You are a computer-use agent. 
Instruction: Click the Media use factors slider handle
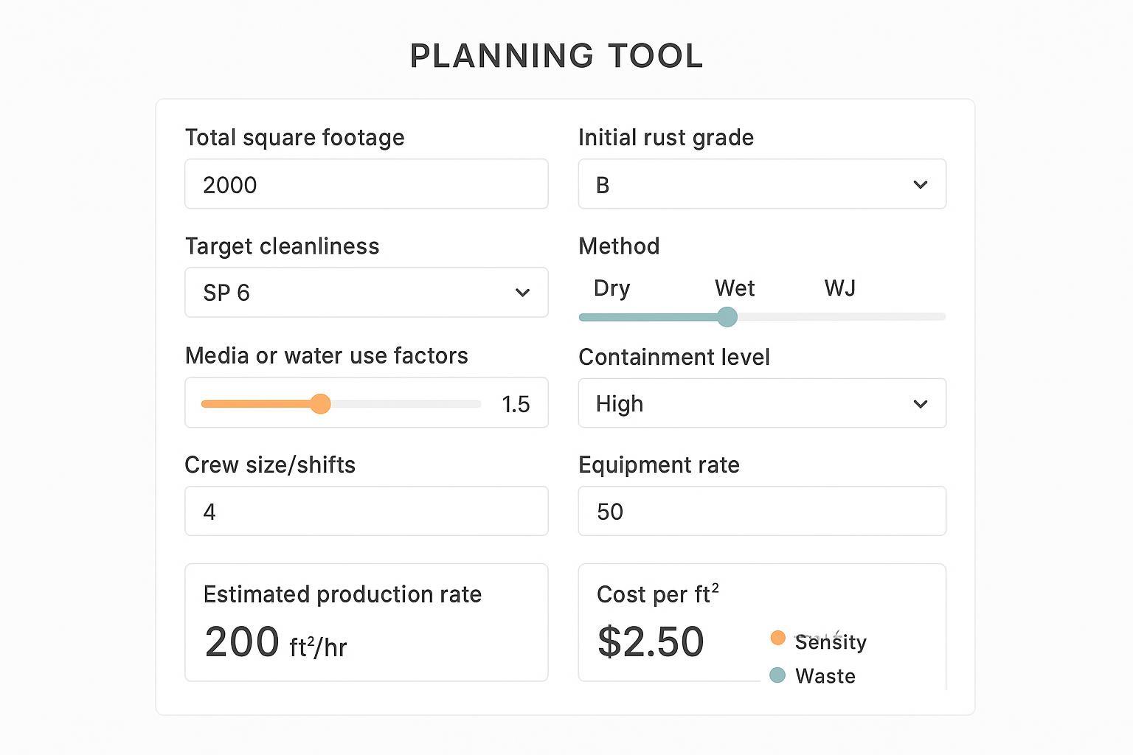pyautogui.click(x=322, y=403)
